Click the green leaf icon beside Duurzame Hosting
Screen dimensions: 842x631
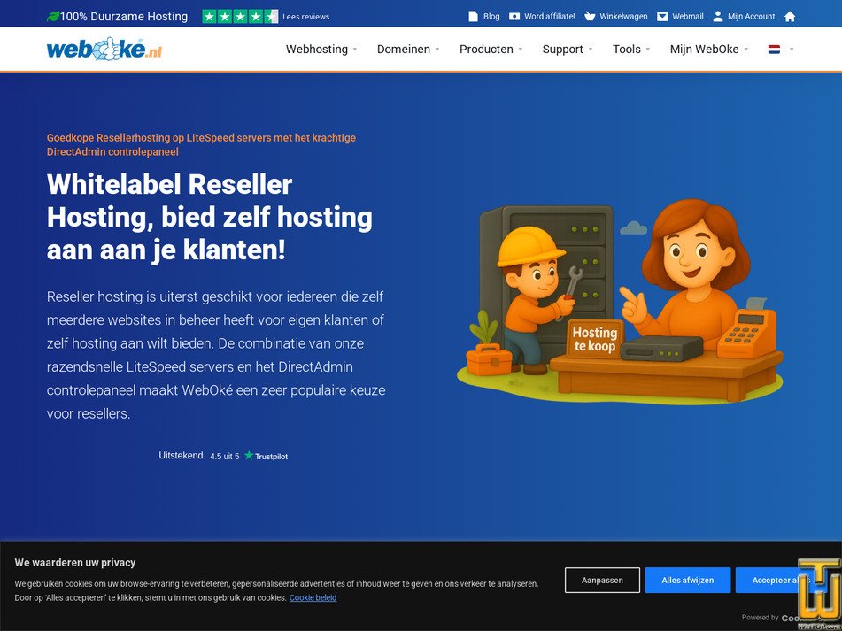(x=53, y=17)
